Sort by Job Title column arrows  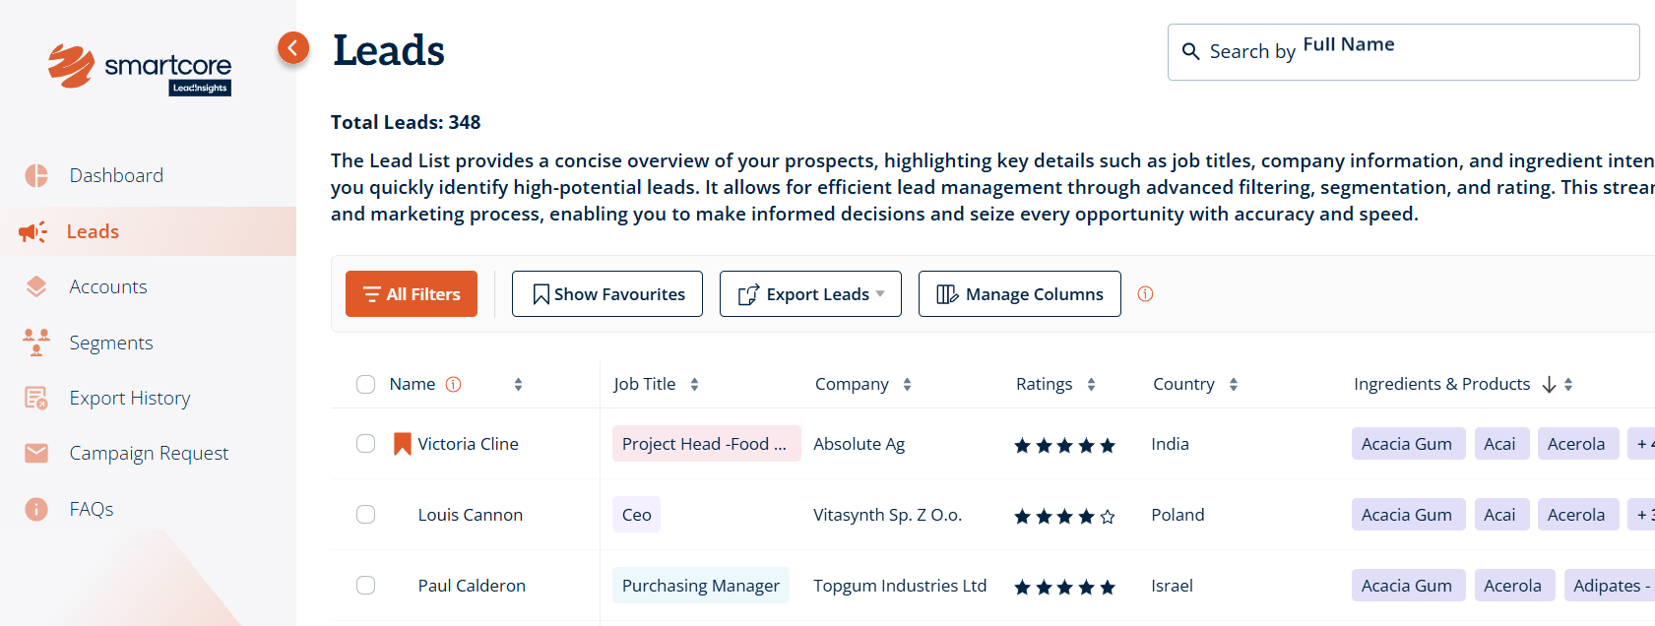coord(694,384)
